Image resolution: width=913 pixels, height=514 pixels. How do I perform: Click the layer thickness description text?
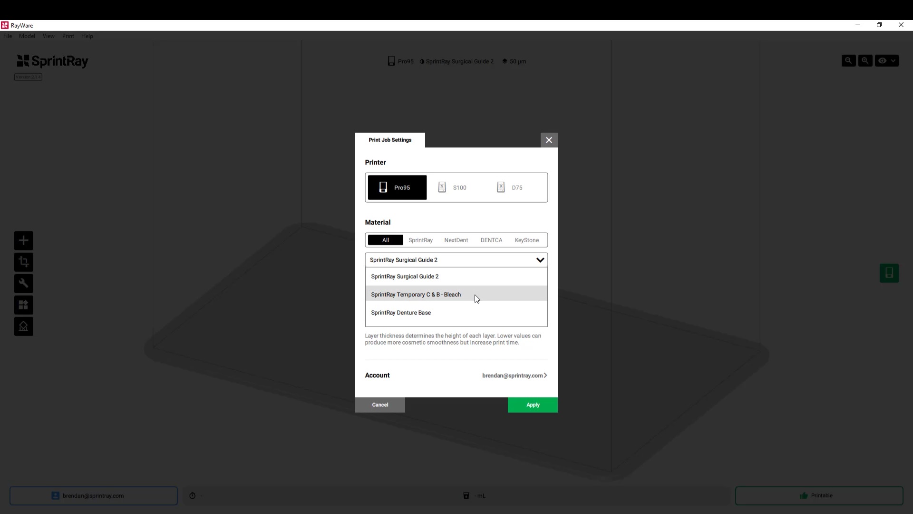click(x=453, y=339)
